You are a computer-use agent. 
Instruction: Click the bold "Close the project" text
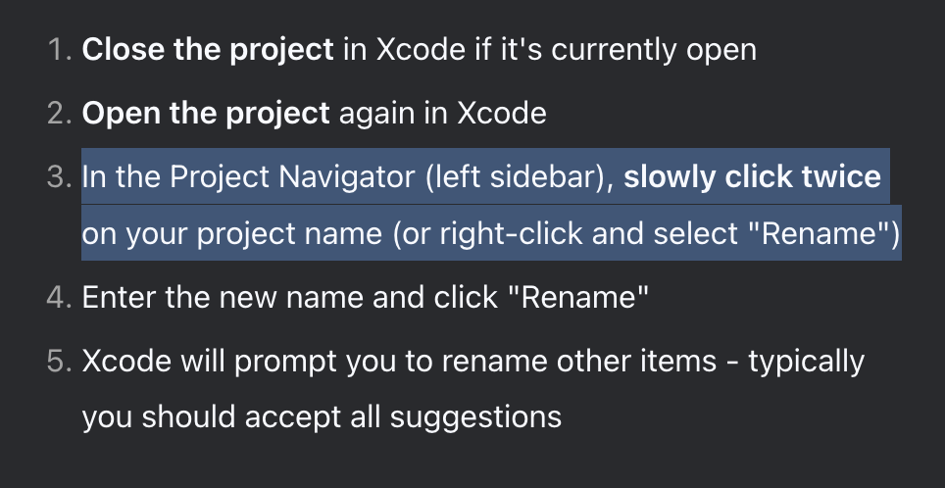point(207,49)
